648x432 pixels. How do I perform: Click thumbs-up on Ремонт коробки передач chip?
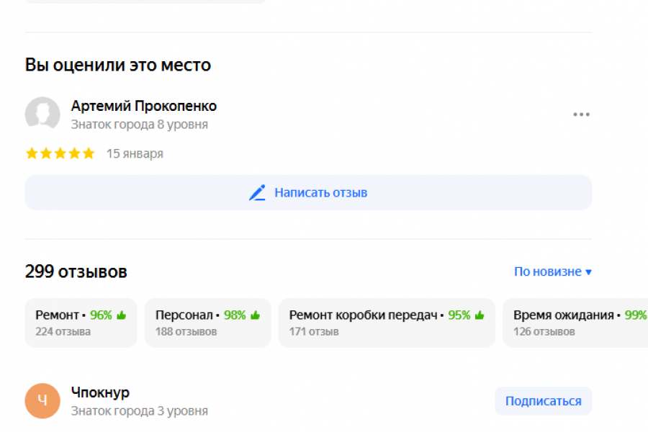(x=479, y=315)
